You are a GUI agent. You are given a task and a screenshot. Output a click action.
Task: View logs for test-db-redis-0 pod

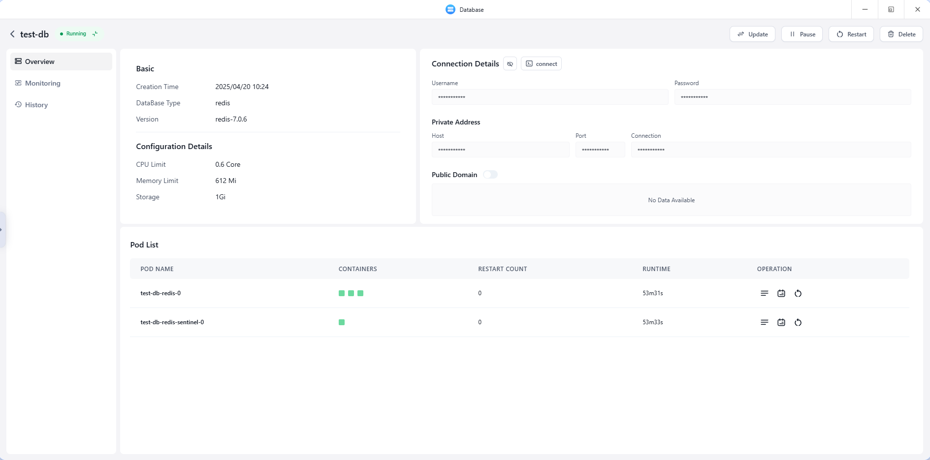[x=764, y=293]
